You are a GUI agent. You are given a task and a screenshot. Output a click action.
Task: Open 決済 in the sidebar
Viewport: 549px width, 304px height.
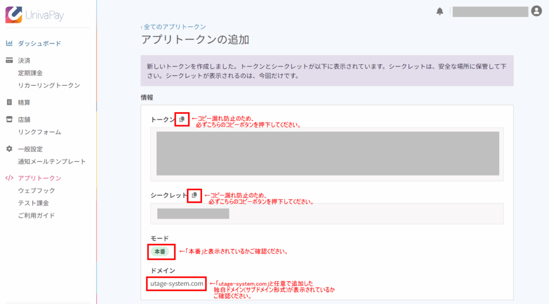[x=24, y=61]
